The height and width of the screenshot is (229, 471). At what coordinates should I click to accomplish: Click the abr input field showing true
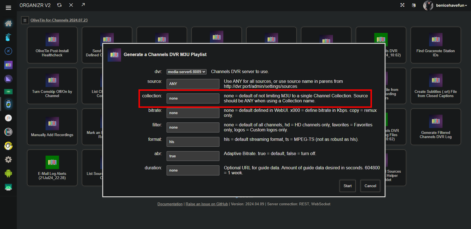[x=193, y=156]
